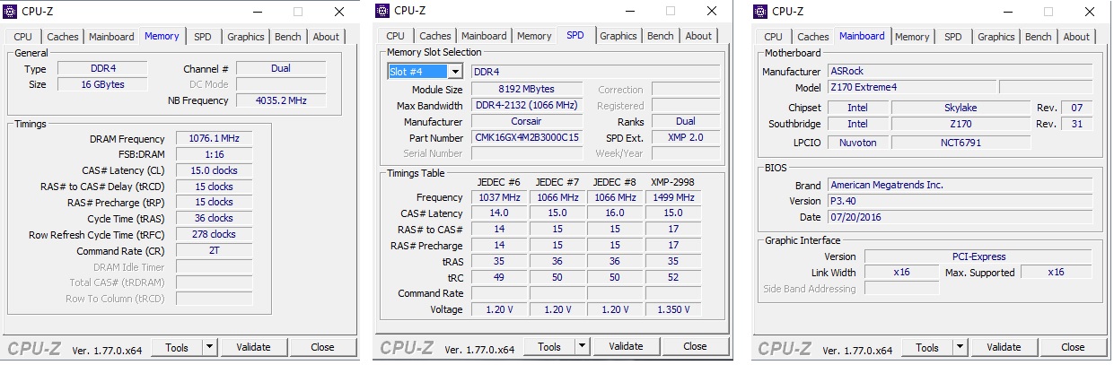Image resolution: width=1114 pixels, height=365 pixels.
Task: Click Validate button in SPD window
Action: click(626, 347)
